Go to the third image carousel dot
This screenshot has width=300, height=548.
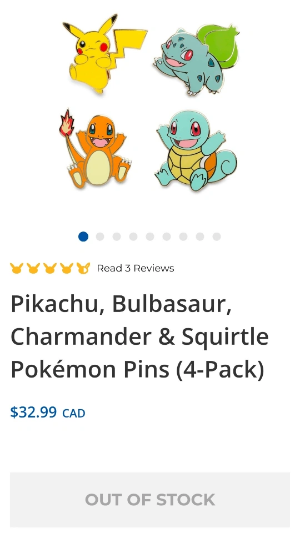click(x=117, y=237)
